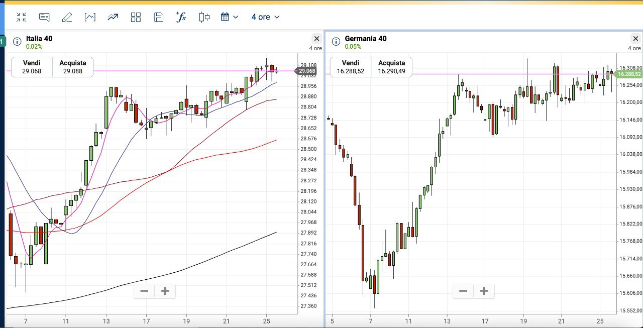The width and height of the screenshot is (643, 328).
Task: Close the Italia 40 chart panel
Action: (316, 39)
